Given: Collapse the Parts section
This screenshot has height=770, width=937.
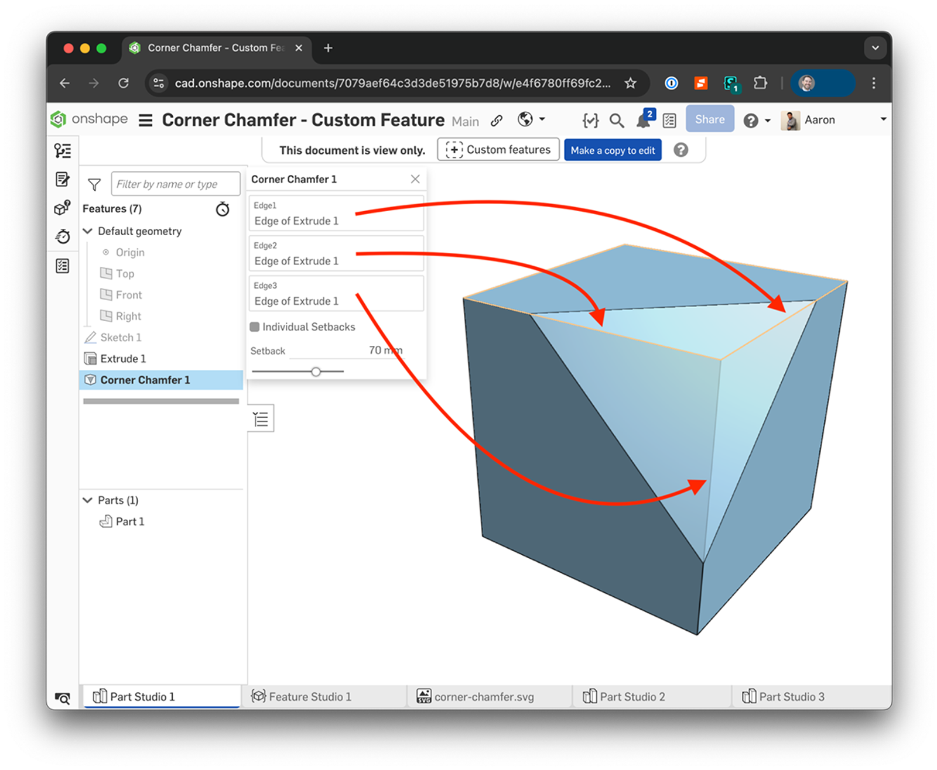Looking at the screenshot, I should [87, 500].
